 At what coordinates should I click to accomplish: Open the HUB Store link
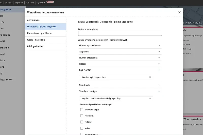tap(30, 3)
